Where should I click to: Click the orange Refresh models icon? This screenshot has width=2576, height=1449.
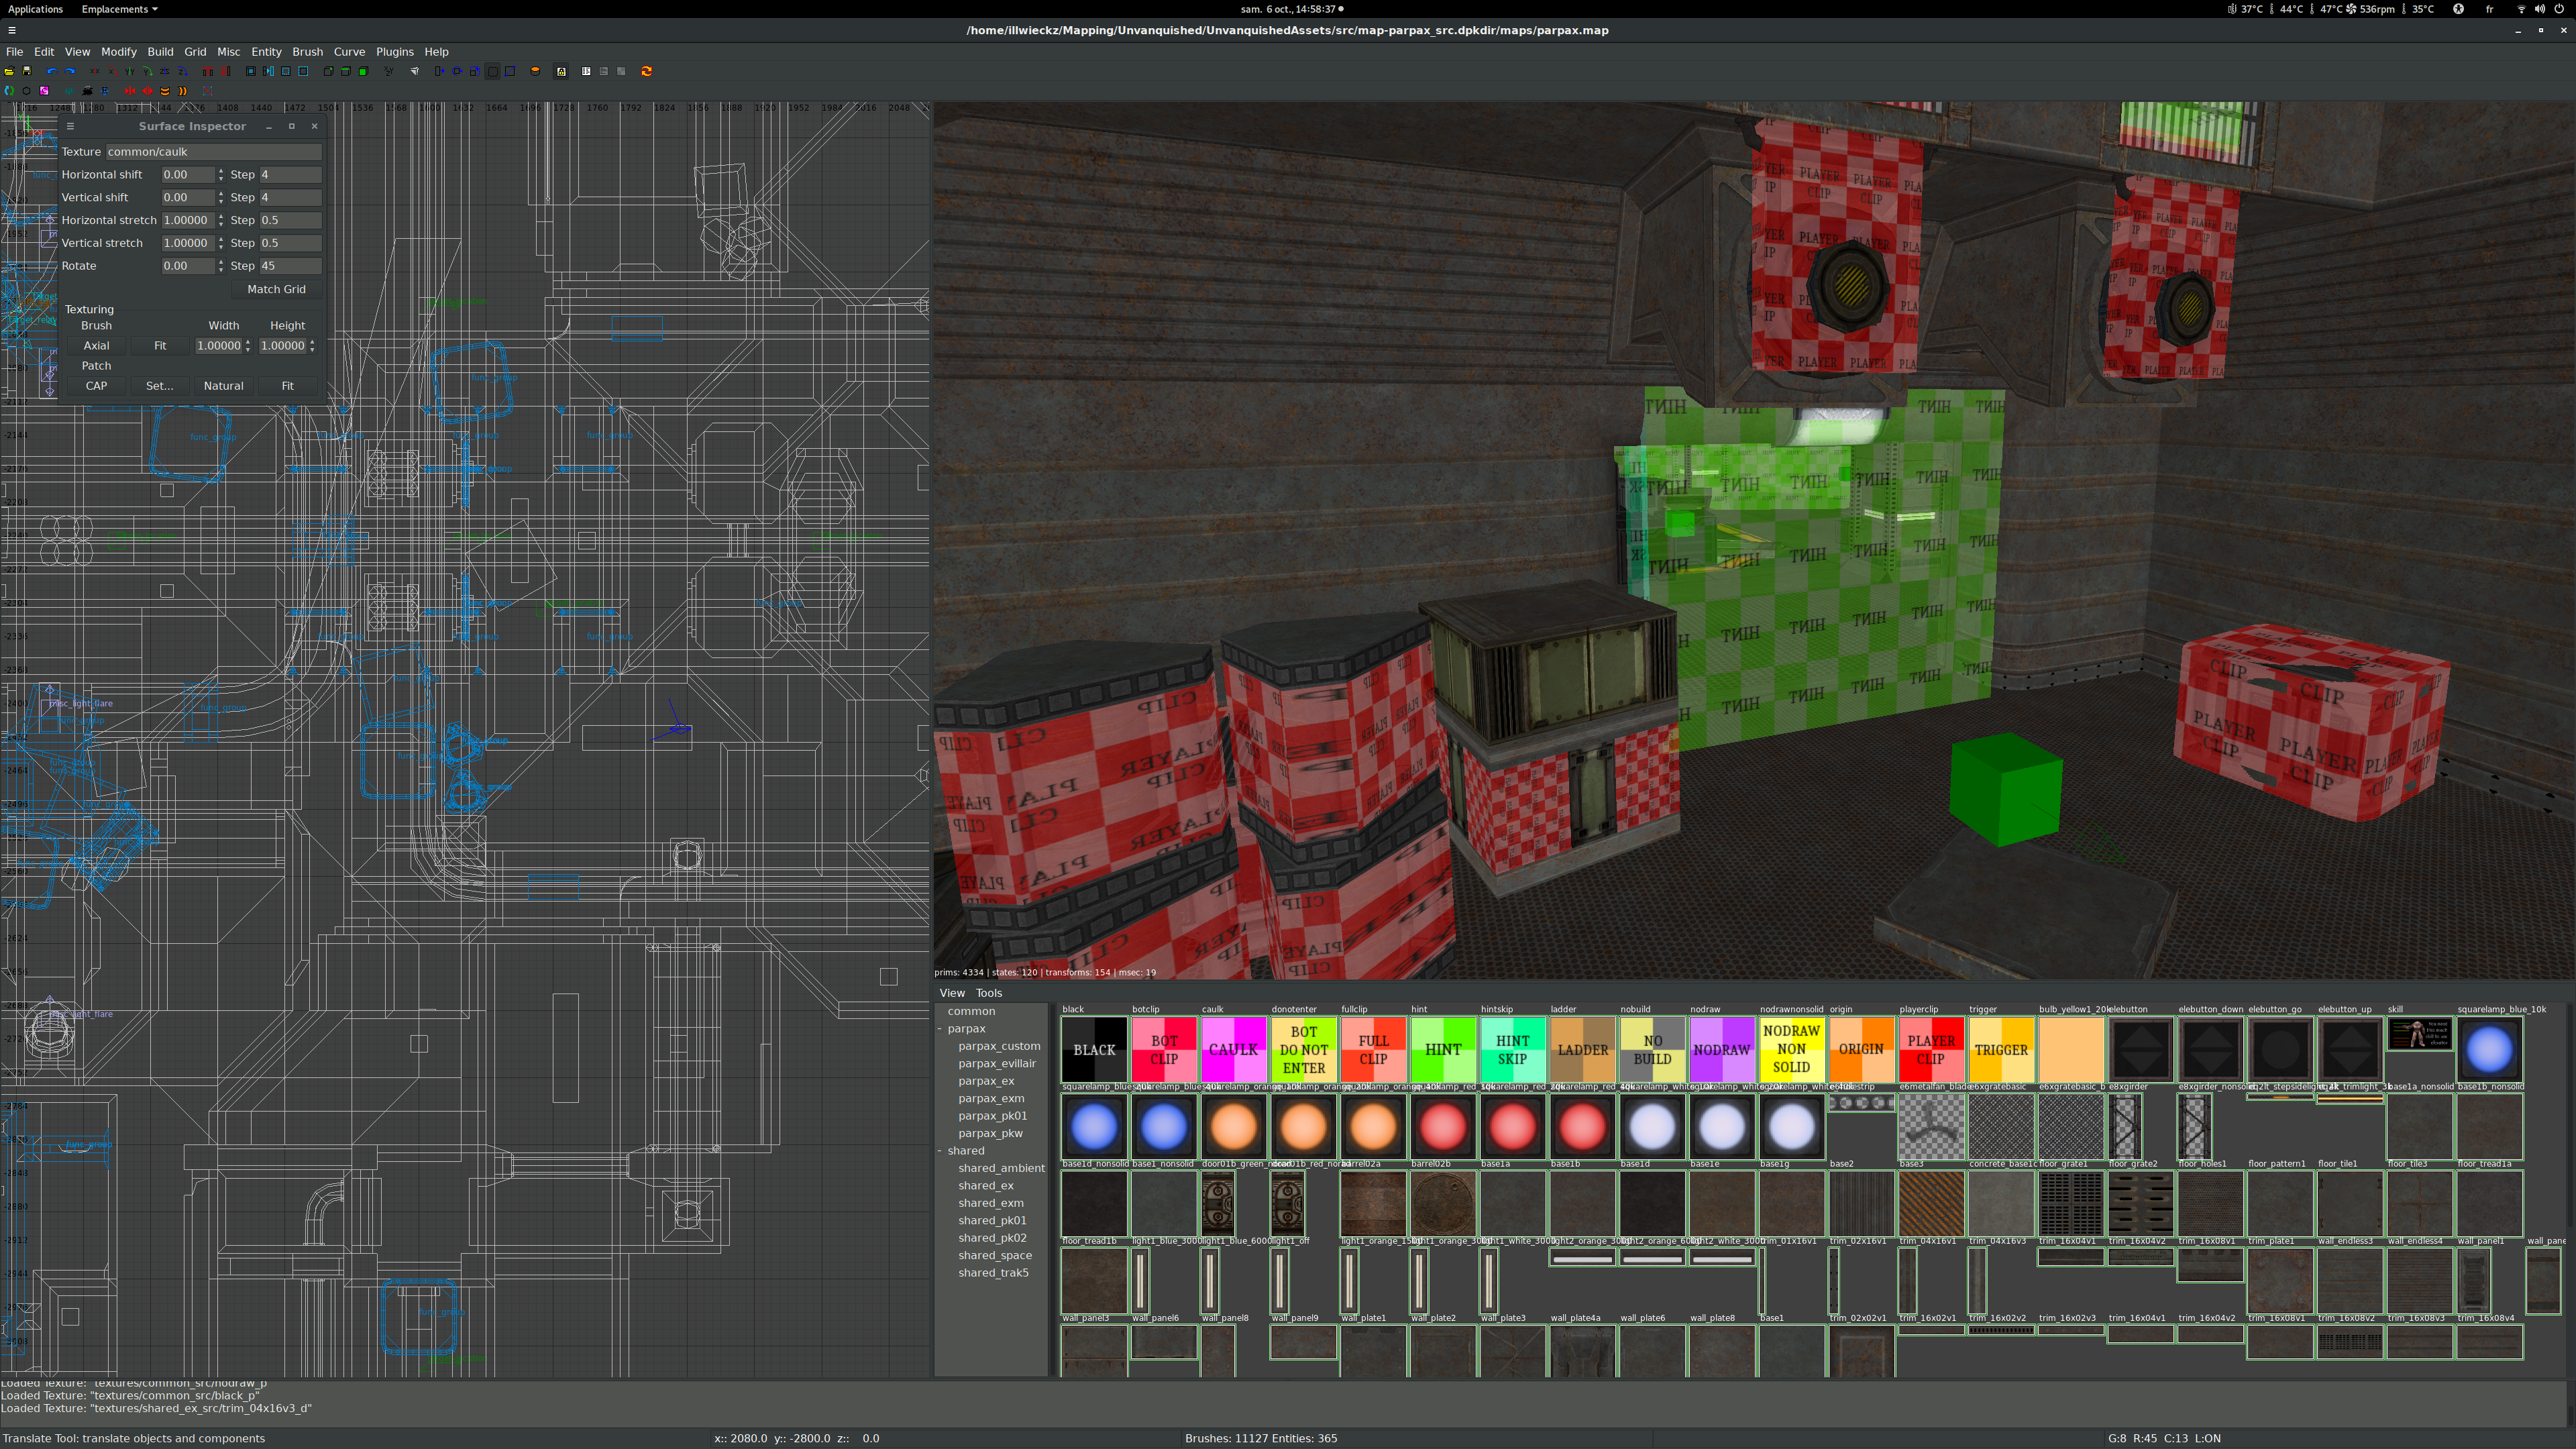click(x=647, y=71)
